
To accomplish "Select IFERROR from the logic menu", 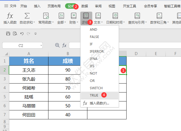I will [x=100, y=52].
